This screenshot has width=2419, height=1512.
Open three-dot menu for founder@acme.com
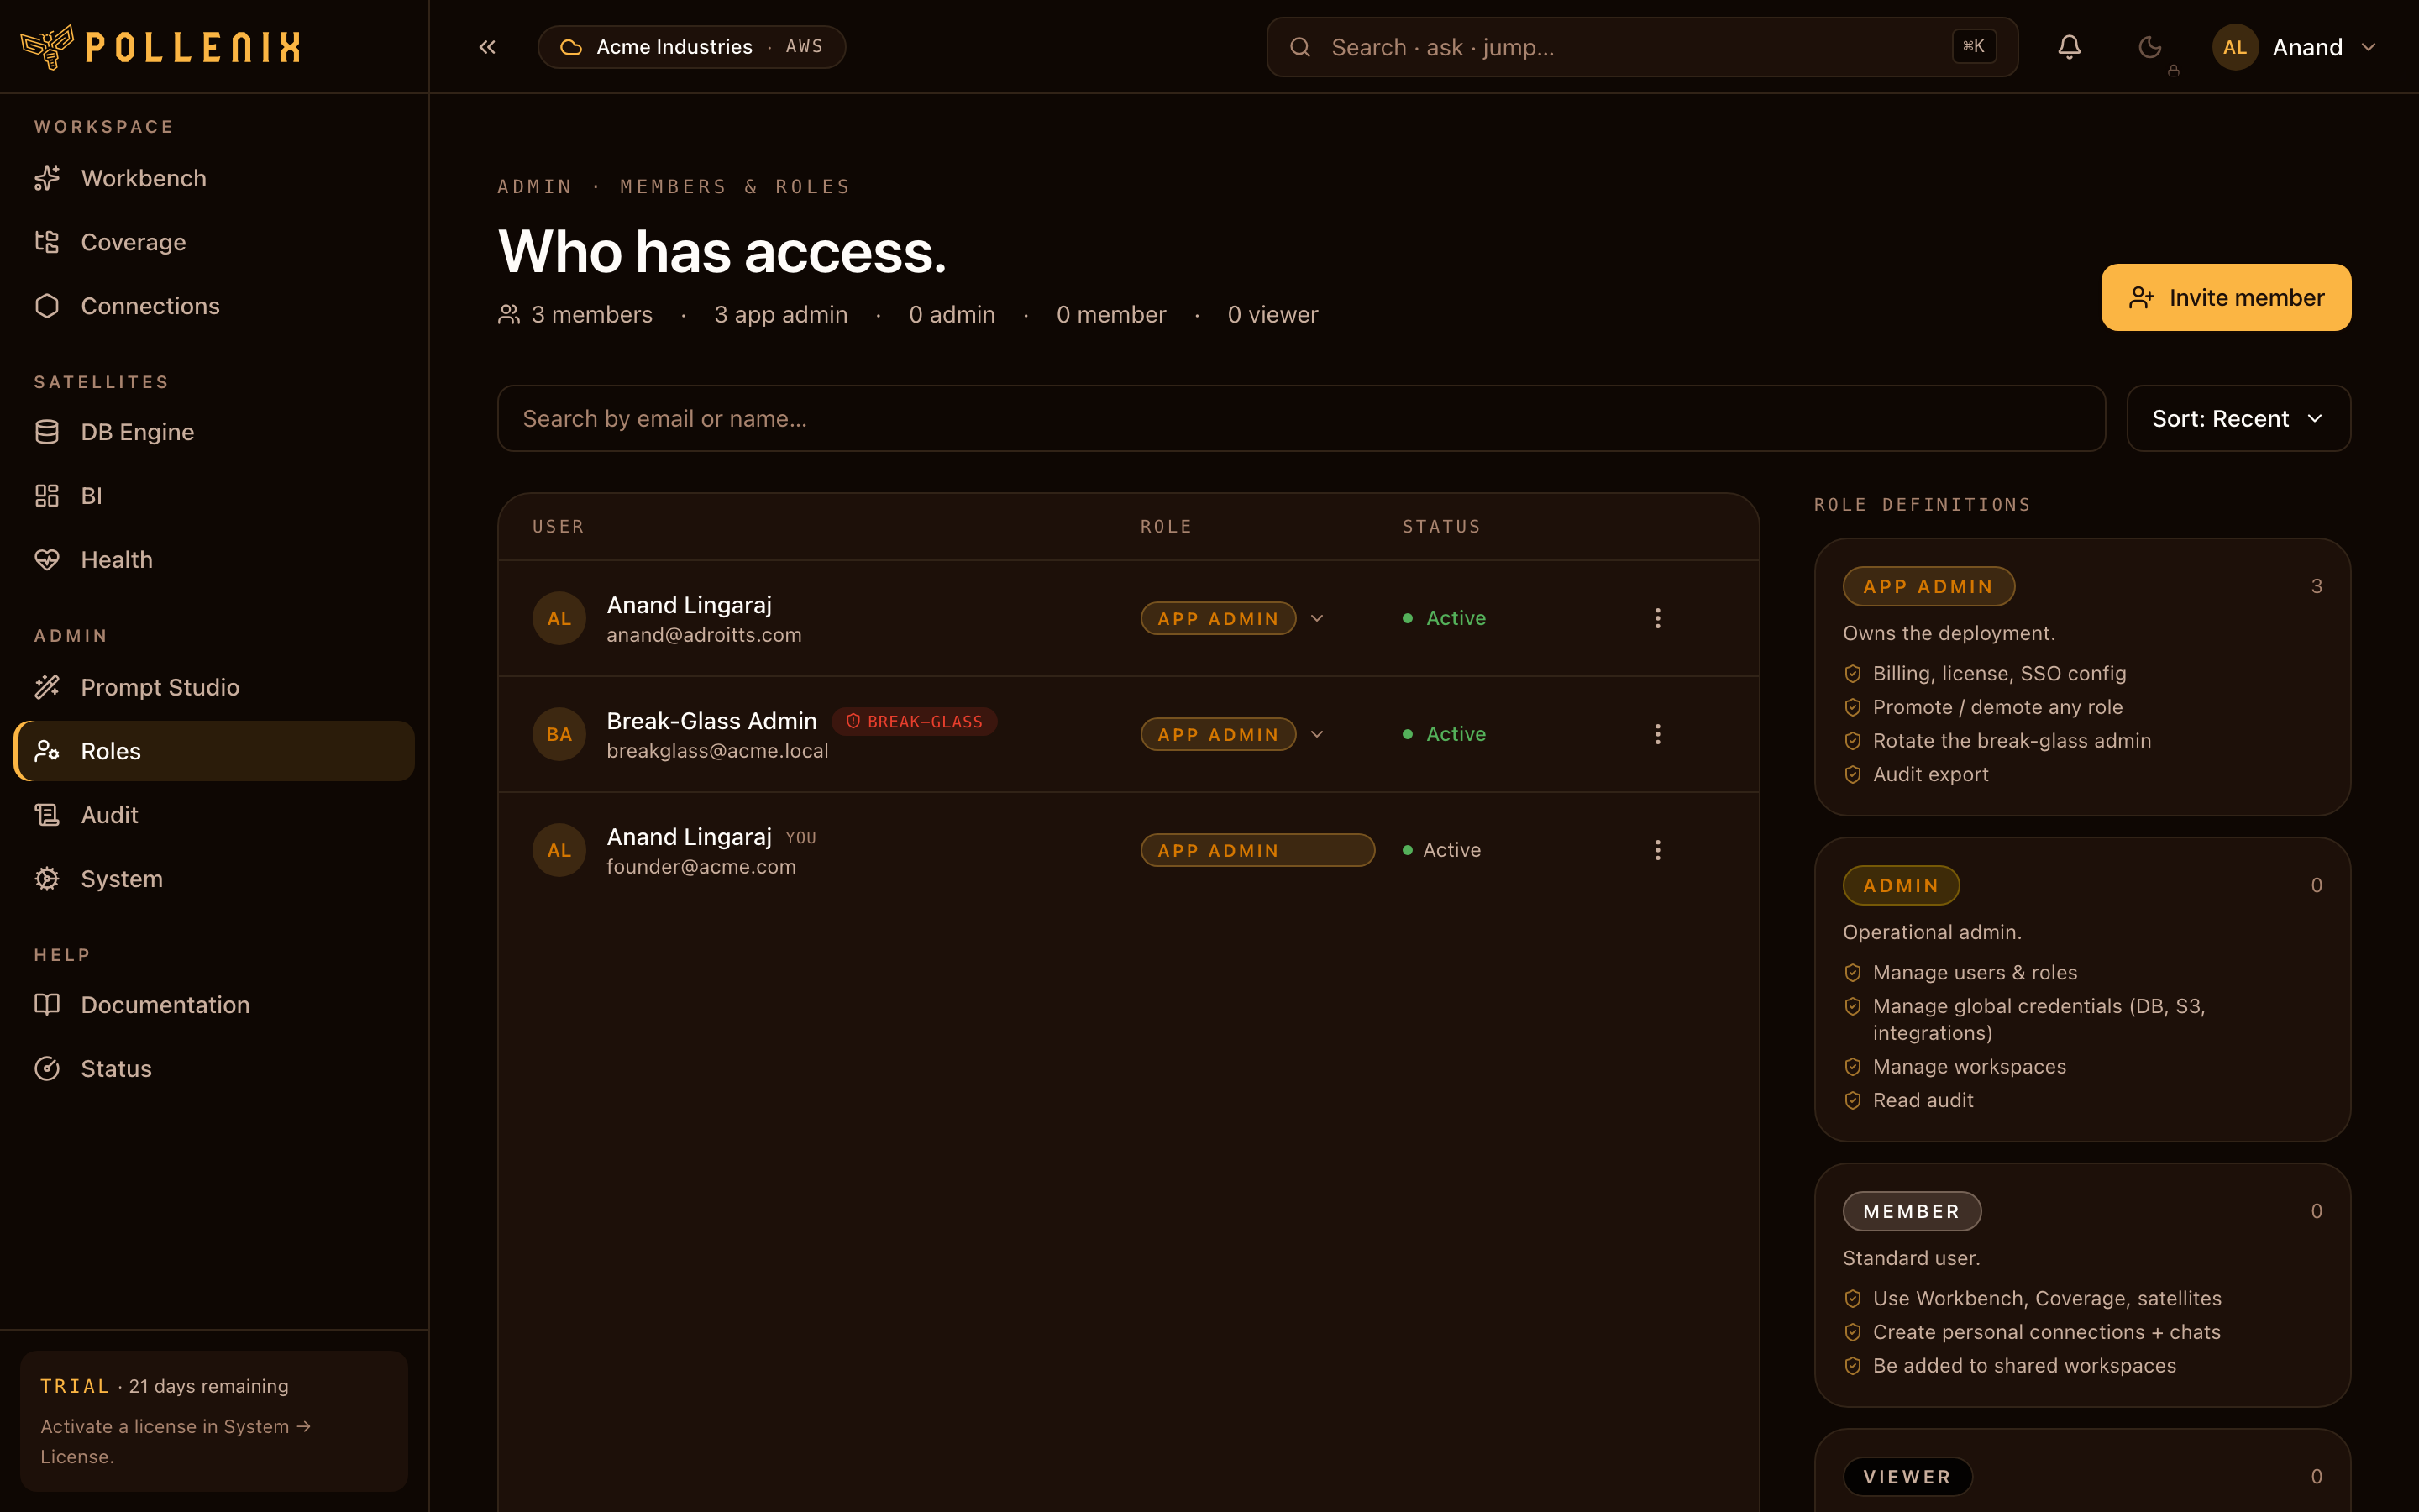click(1657, 850)
